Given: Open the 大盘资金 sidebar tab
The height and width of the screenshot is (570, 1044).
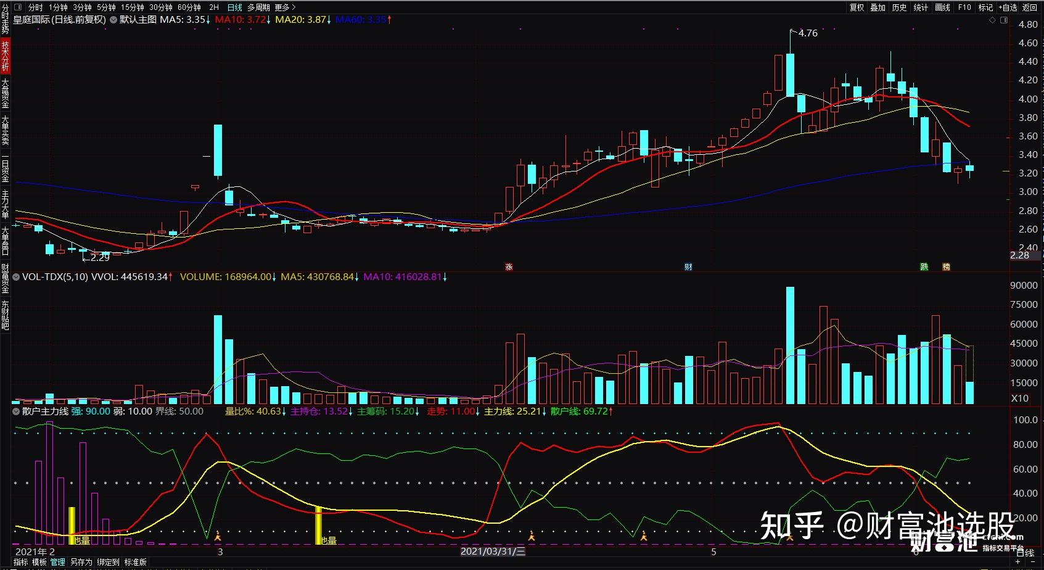Looking at the screenshot, I should 5,93.
